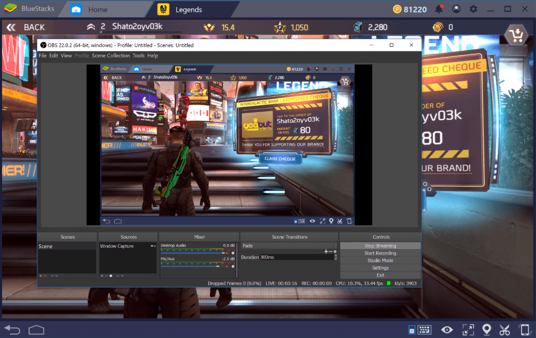536x338 pixels.
Task: Hide the Window Capture source visibility
Action: click(x=151, y=246)
